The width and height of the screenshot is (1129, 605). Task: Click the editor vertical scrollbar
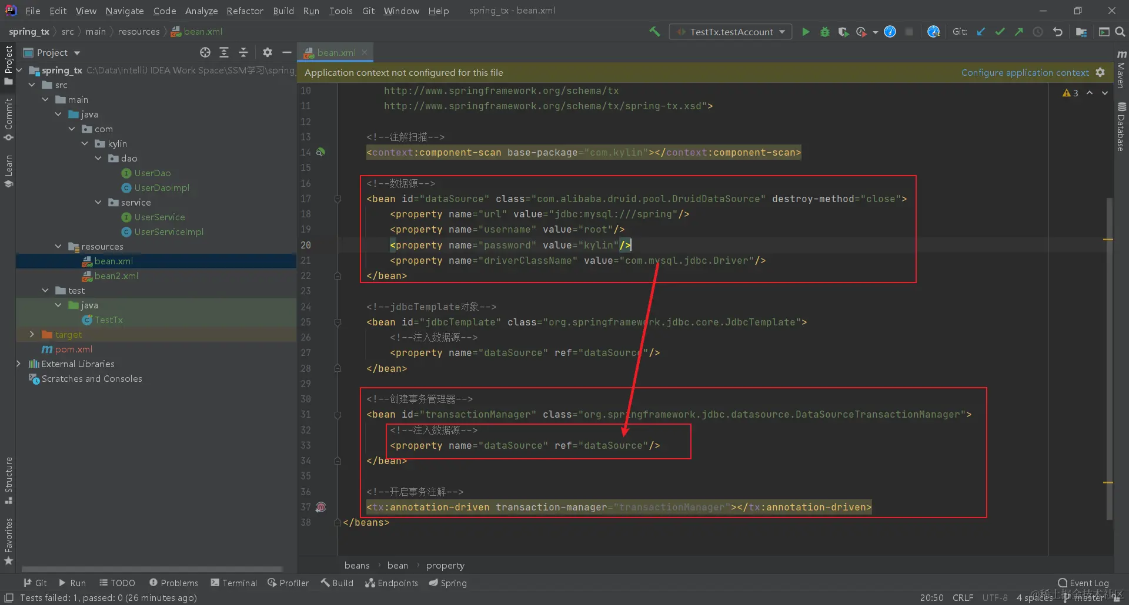click(x=1109, y=358)
